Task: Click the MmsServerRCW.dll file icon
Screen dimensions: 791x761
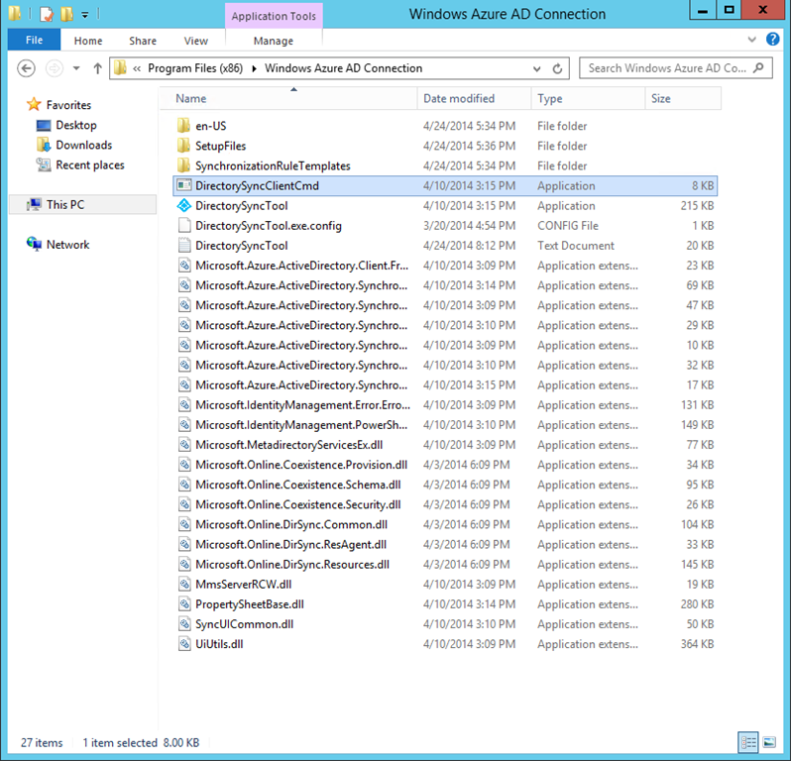Action: click(x=184, y=584)
